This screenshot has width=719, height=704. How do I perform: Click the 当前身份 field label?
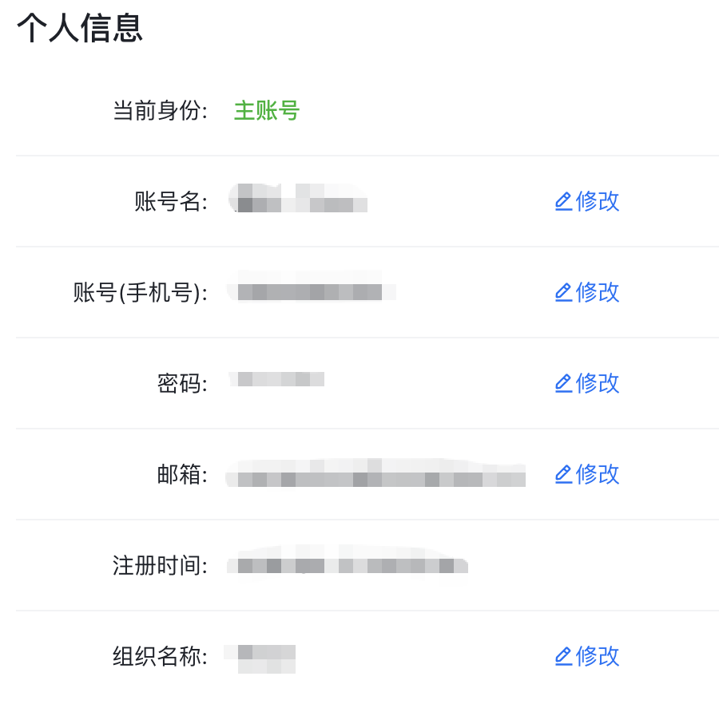point(160,111)
